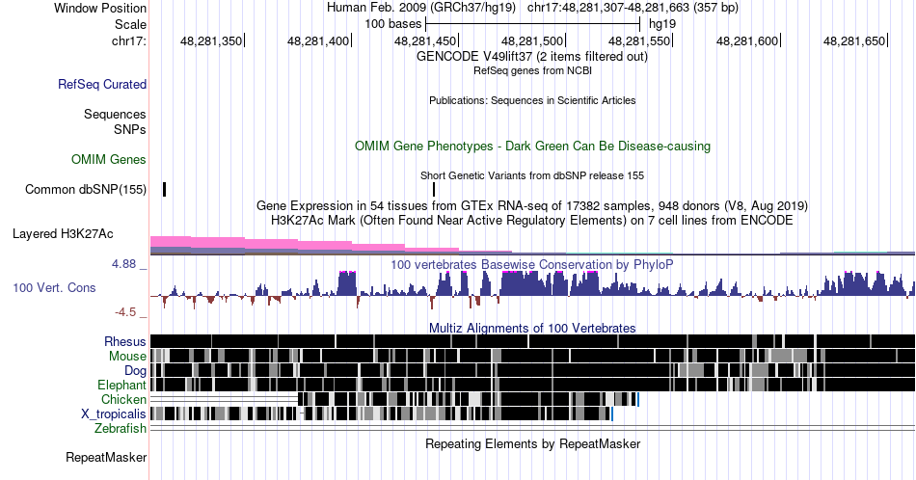
Task: Click the GENCODE V49lift37 track title
Action: click(x=531, y=57)
